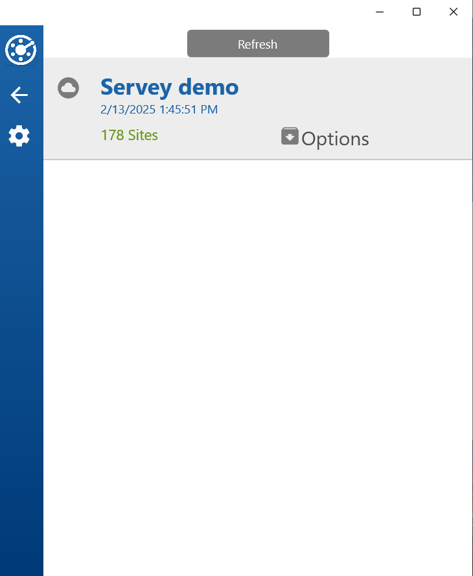Open the Servey demo survey title

tap(170, 88)
